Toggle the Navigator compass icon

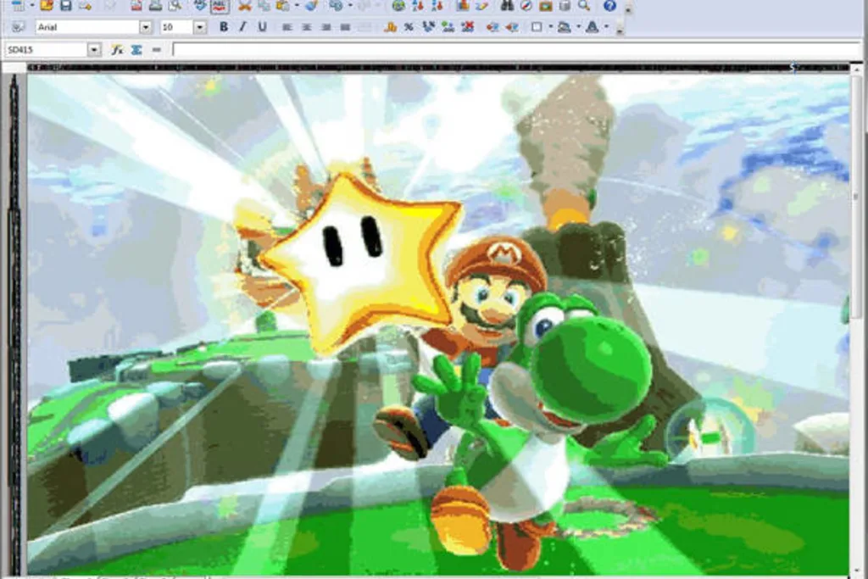(526, 6)
